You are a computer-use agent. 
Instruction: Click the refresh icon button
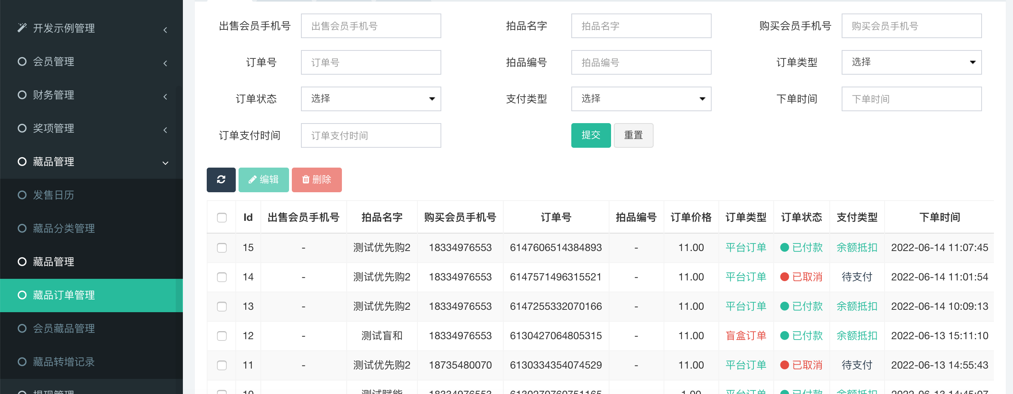[221, 180]
